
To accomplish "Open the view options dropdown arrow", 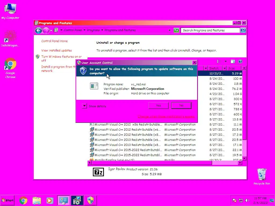I will click(226, 61).
